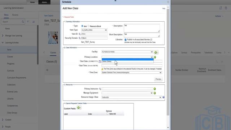
Task: Click the Primary Location dropdown field
Action: tap(127, 57)
